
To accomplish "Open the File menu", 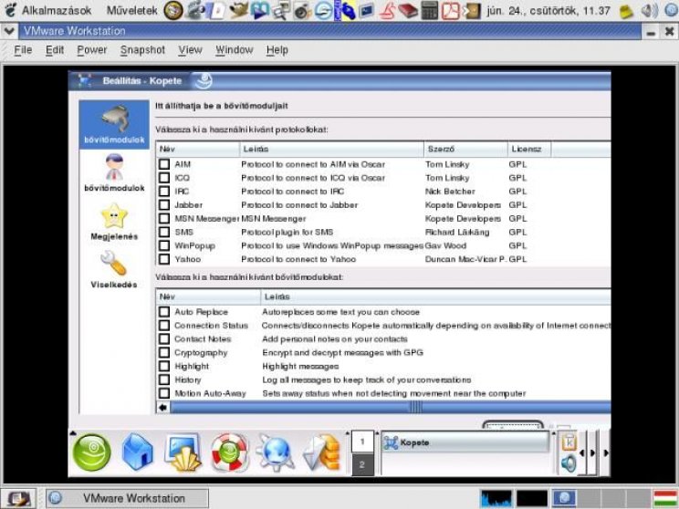I will [x=23, y=50].
